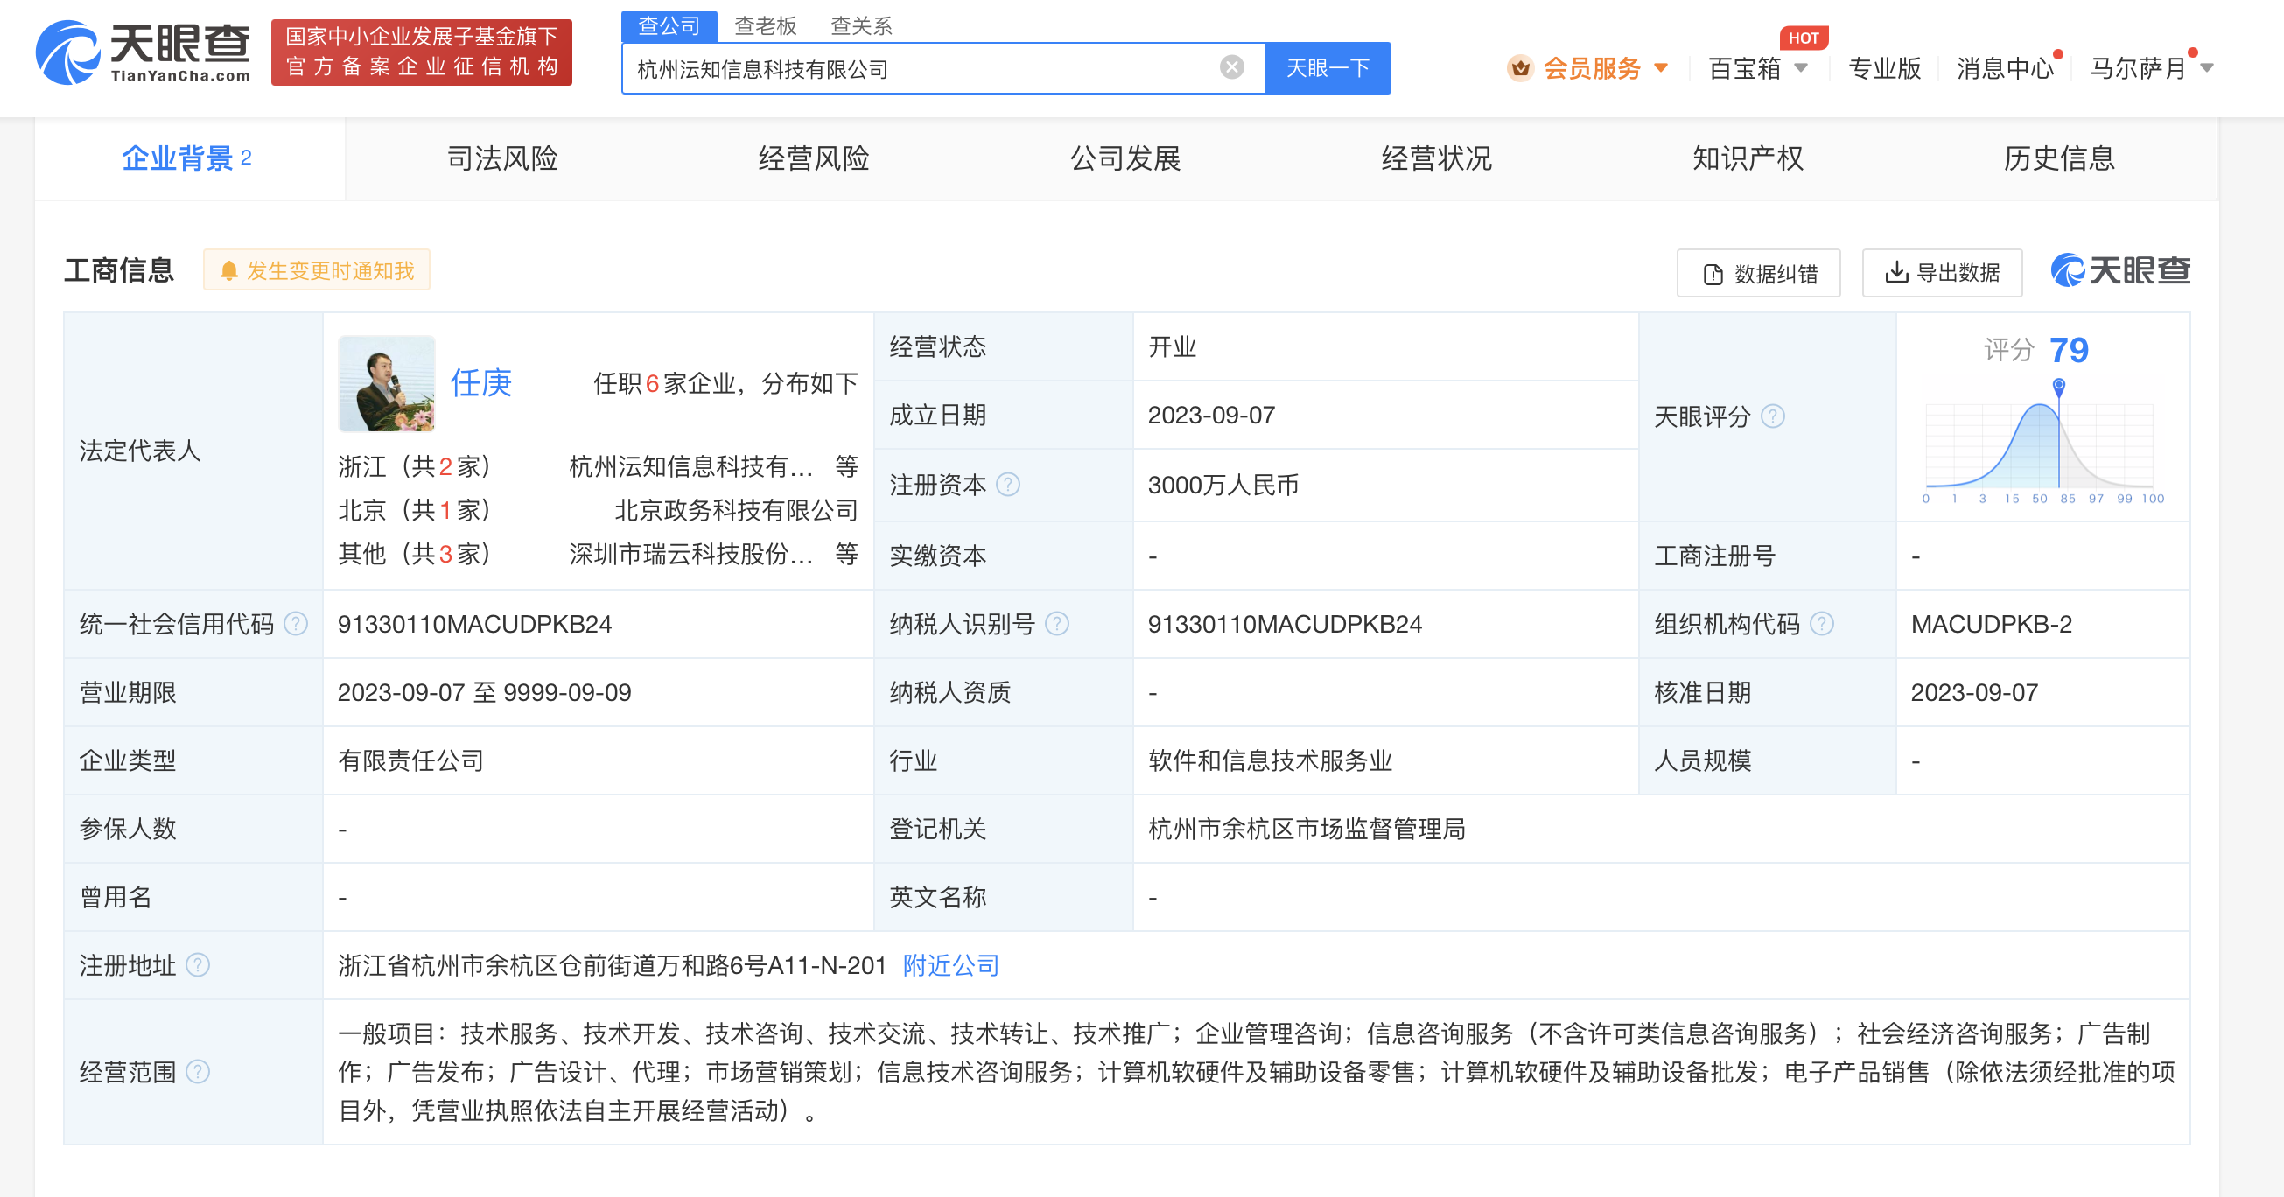Open the 马尔萨月 account dropdown
This screenshot has height=1197, width=2284.
[2207, 68]
